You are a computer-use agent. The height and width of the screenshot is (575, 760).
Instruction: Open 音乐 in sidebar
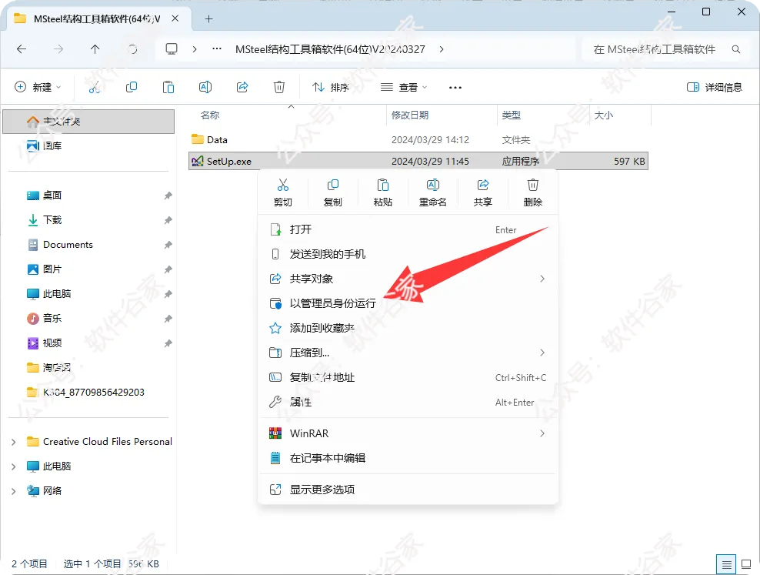tap(52, 319)
